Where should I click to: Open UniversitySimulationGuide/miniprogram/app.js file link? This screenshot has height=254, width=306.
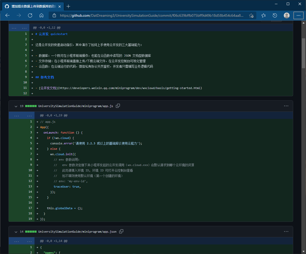click(x=75, y=106)
